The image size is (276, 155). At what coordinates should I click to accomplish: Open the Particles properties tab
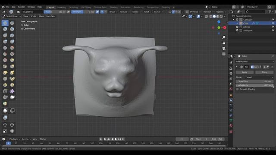coord(231,105)
